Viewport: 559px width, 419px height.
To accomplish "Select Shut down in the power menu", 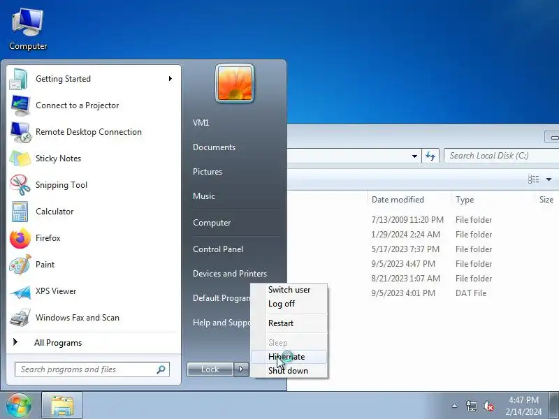I will [x=289, y=371].
